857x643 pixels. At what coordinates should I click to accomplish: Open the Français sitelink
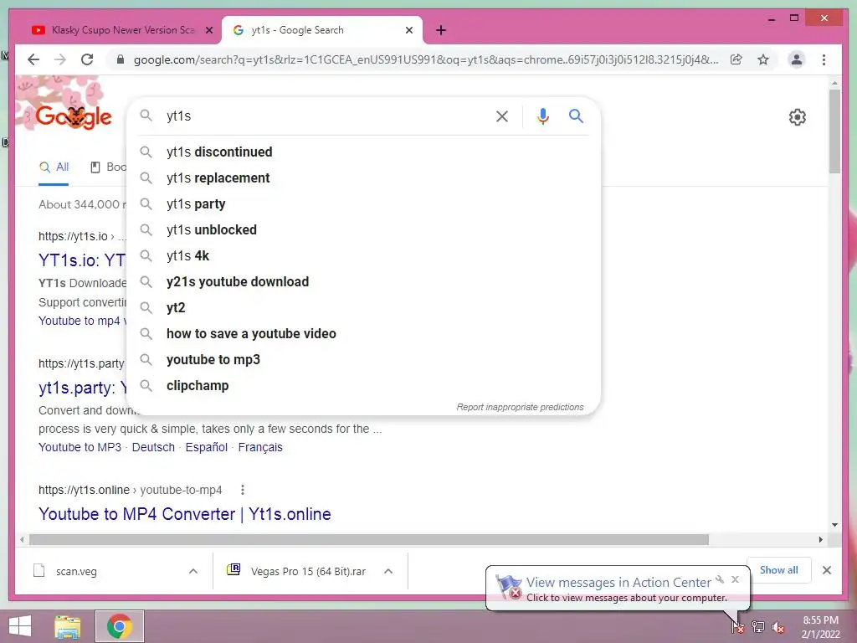[260, 447]
